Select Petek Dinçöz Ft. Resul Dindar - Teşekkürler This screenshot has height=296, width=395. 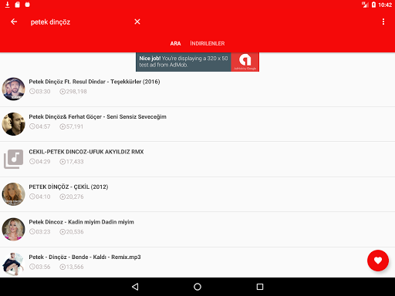coord(94,82)
